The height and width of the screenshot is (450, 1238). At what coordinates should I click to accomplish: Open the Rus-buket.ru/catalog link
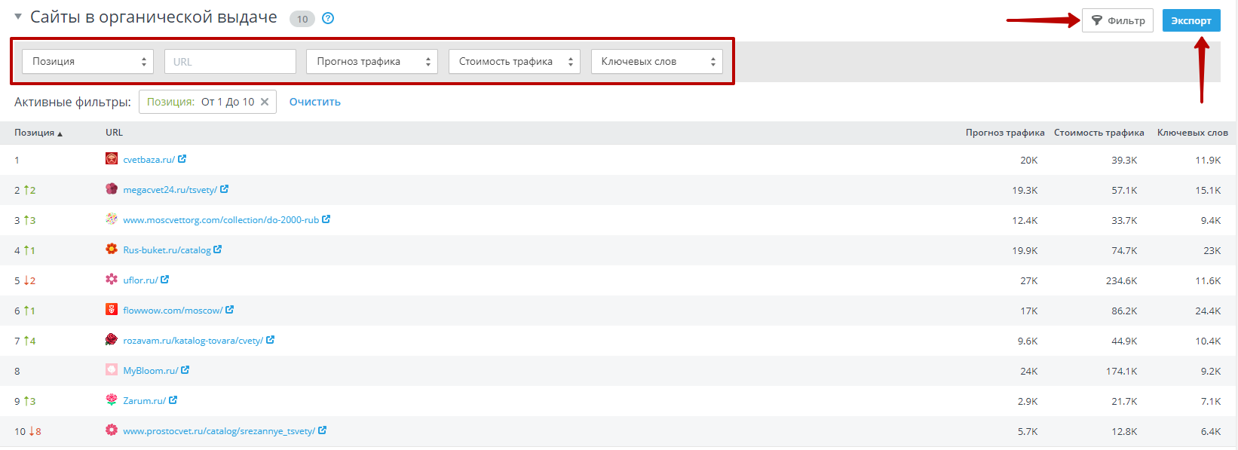pos(167,250)
